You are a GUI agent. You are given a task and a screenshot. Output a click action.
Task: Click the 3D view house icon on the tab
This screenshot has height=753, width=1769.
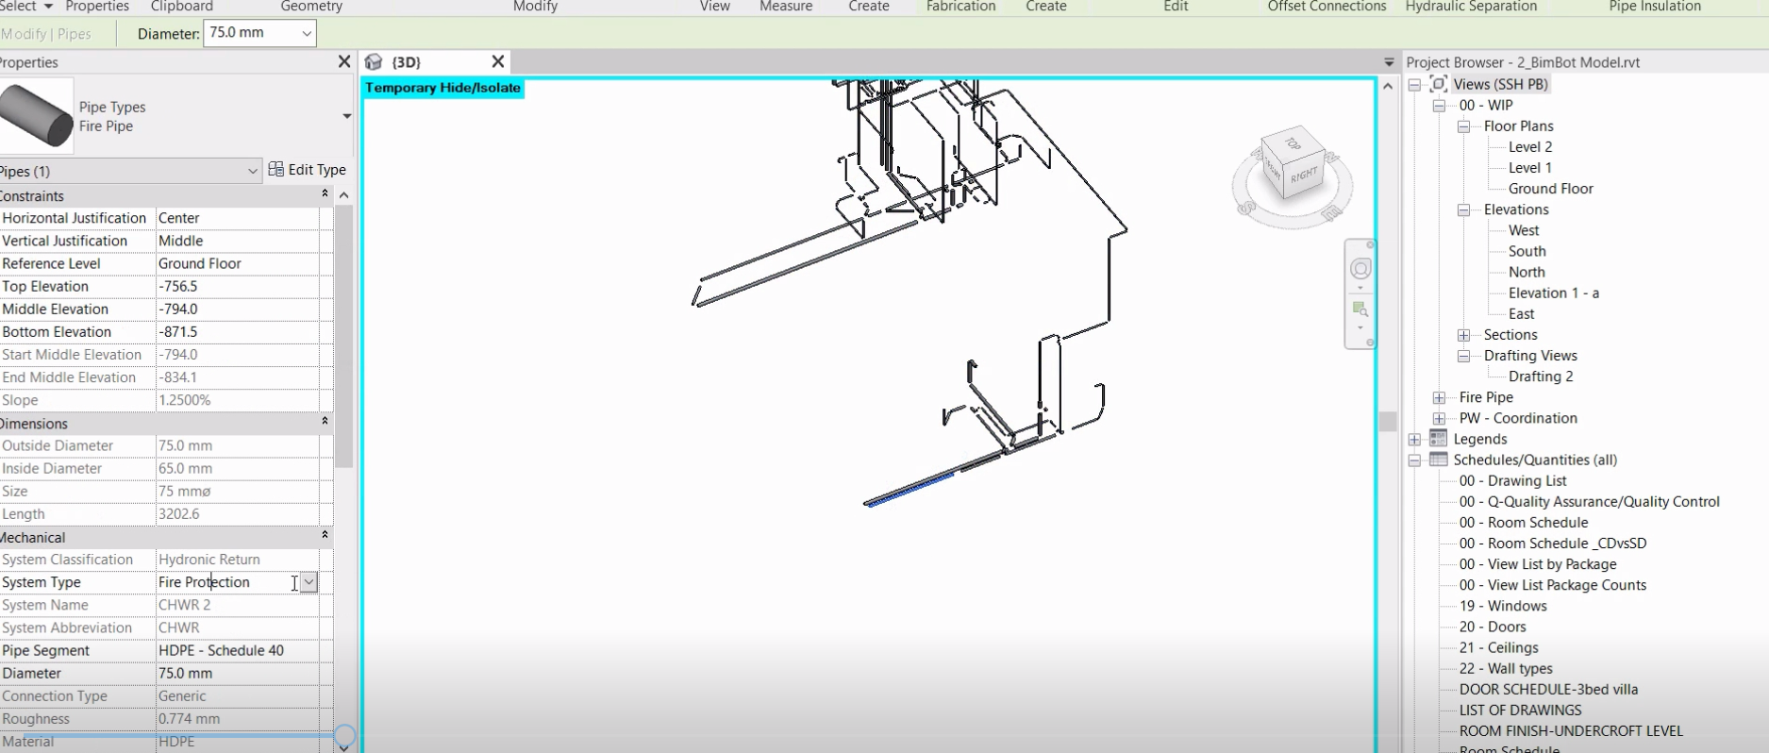pyautogui.click(x=374, y=62)
